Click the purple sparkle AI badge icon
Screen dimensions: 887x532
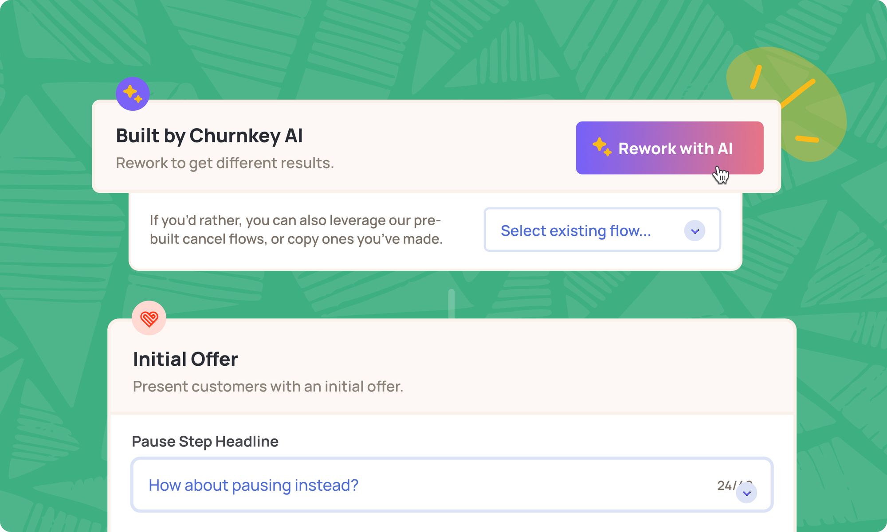point(133,94)
